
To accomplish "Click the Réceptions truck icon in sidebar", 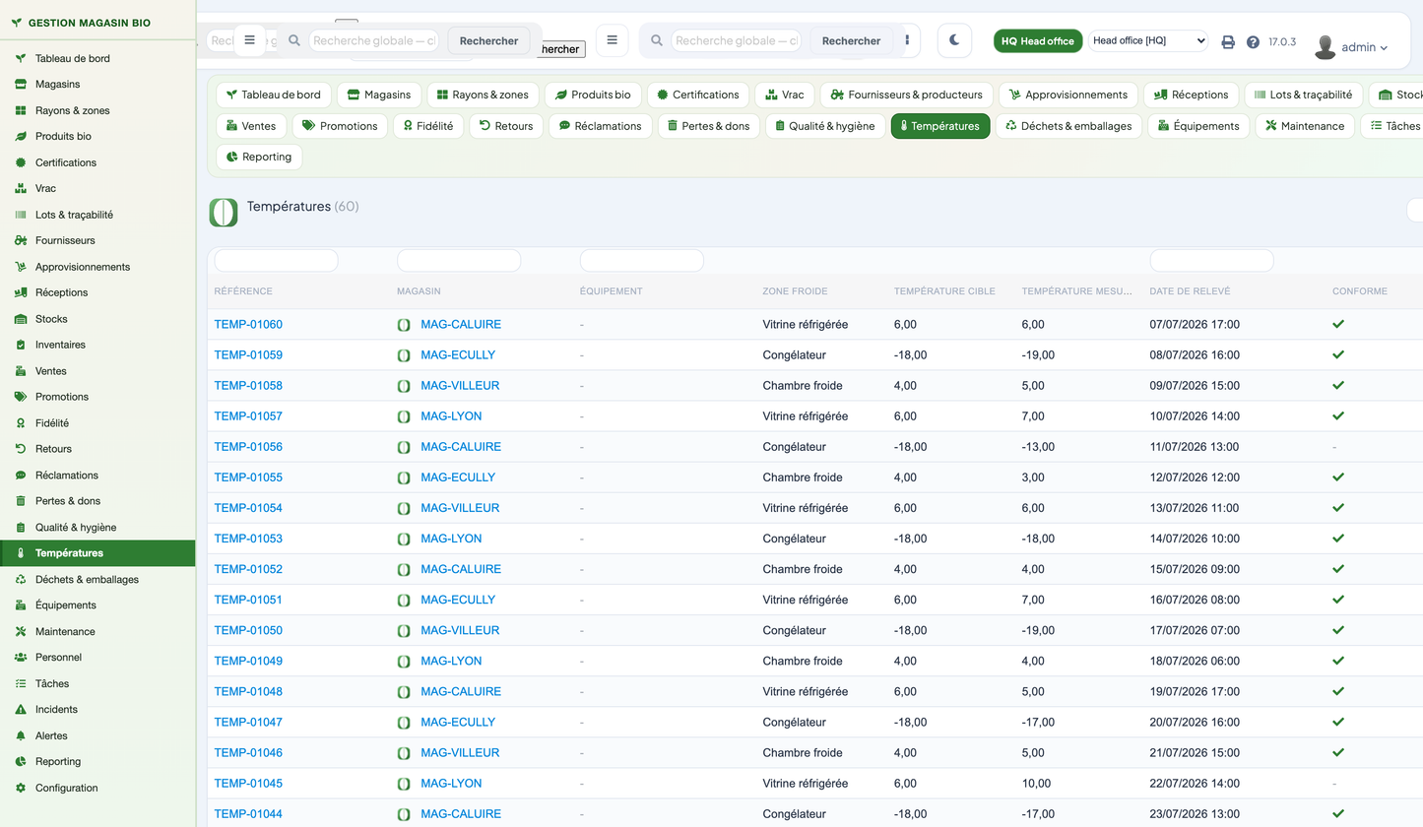I will click(20, 292).
